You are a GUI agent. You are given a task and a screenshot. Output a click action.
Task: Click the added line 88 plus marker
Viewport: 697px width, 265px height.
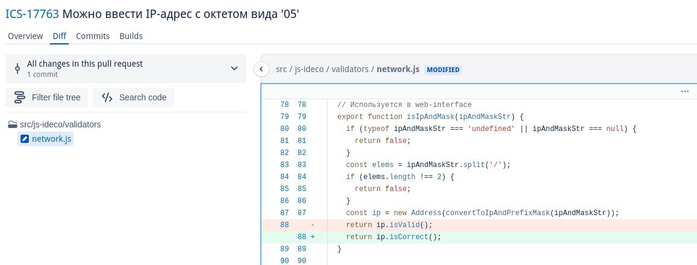312,237
